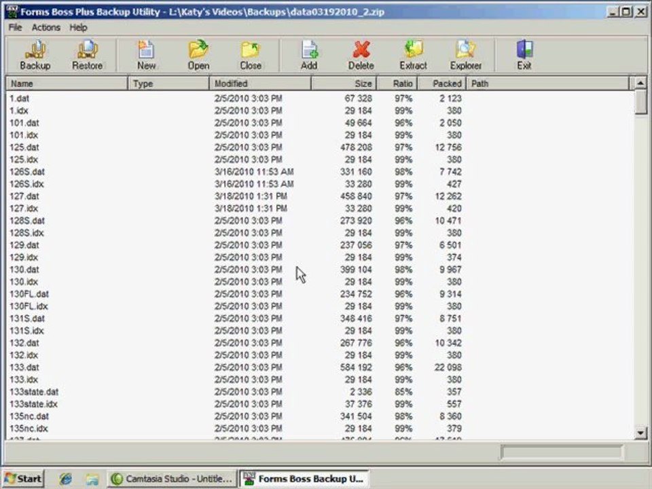
Task: Click the vertical scrollbar thumb
Action: (640, 103)
